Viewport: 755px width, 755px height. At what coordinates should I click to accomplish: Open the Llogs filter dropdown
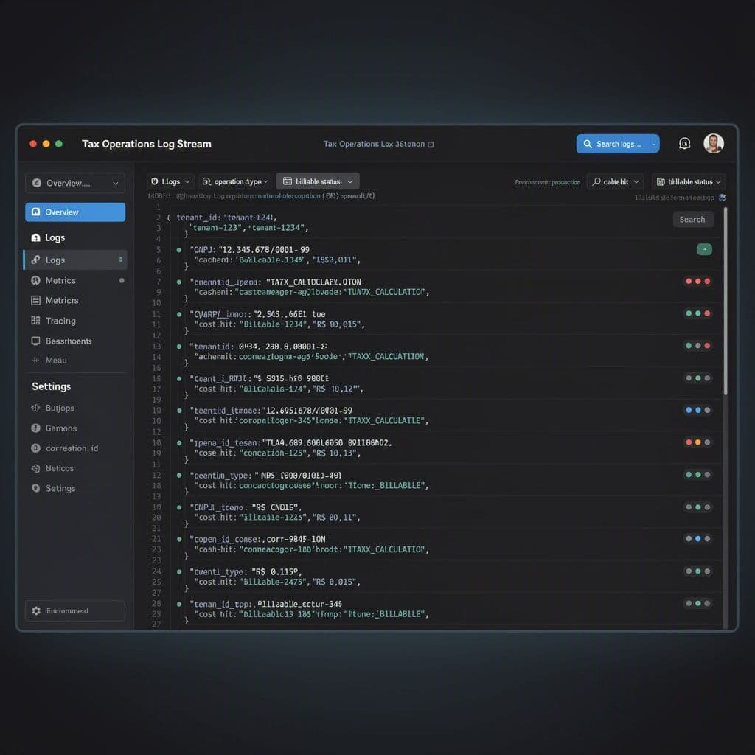(170, 181)
